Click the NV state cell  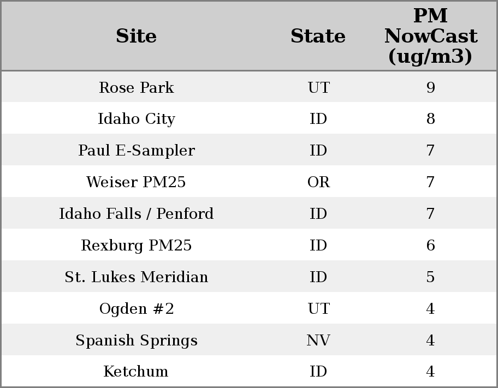pos(318,341)
